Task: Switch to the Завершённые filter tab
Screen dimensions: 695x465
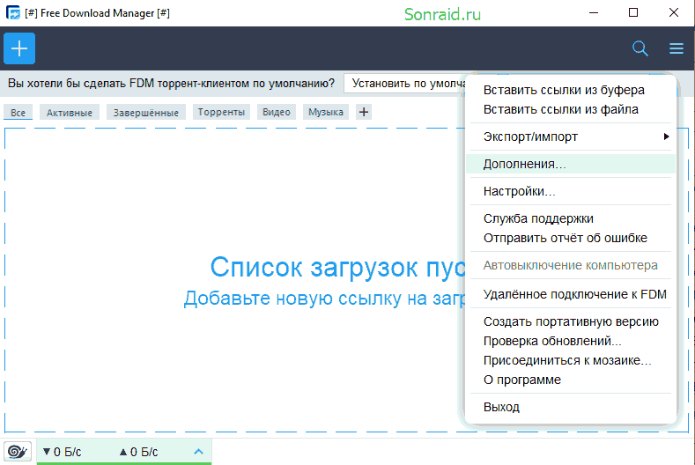Action: (x=146, y=112)
